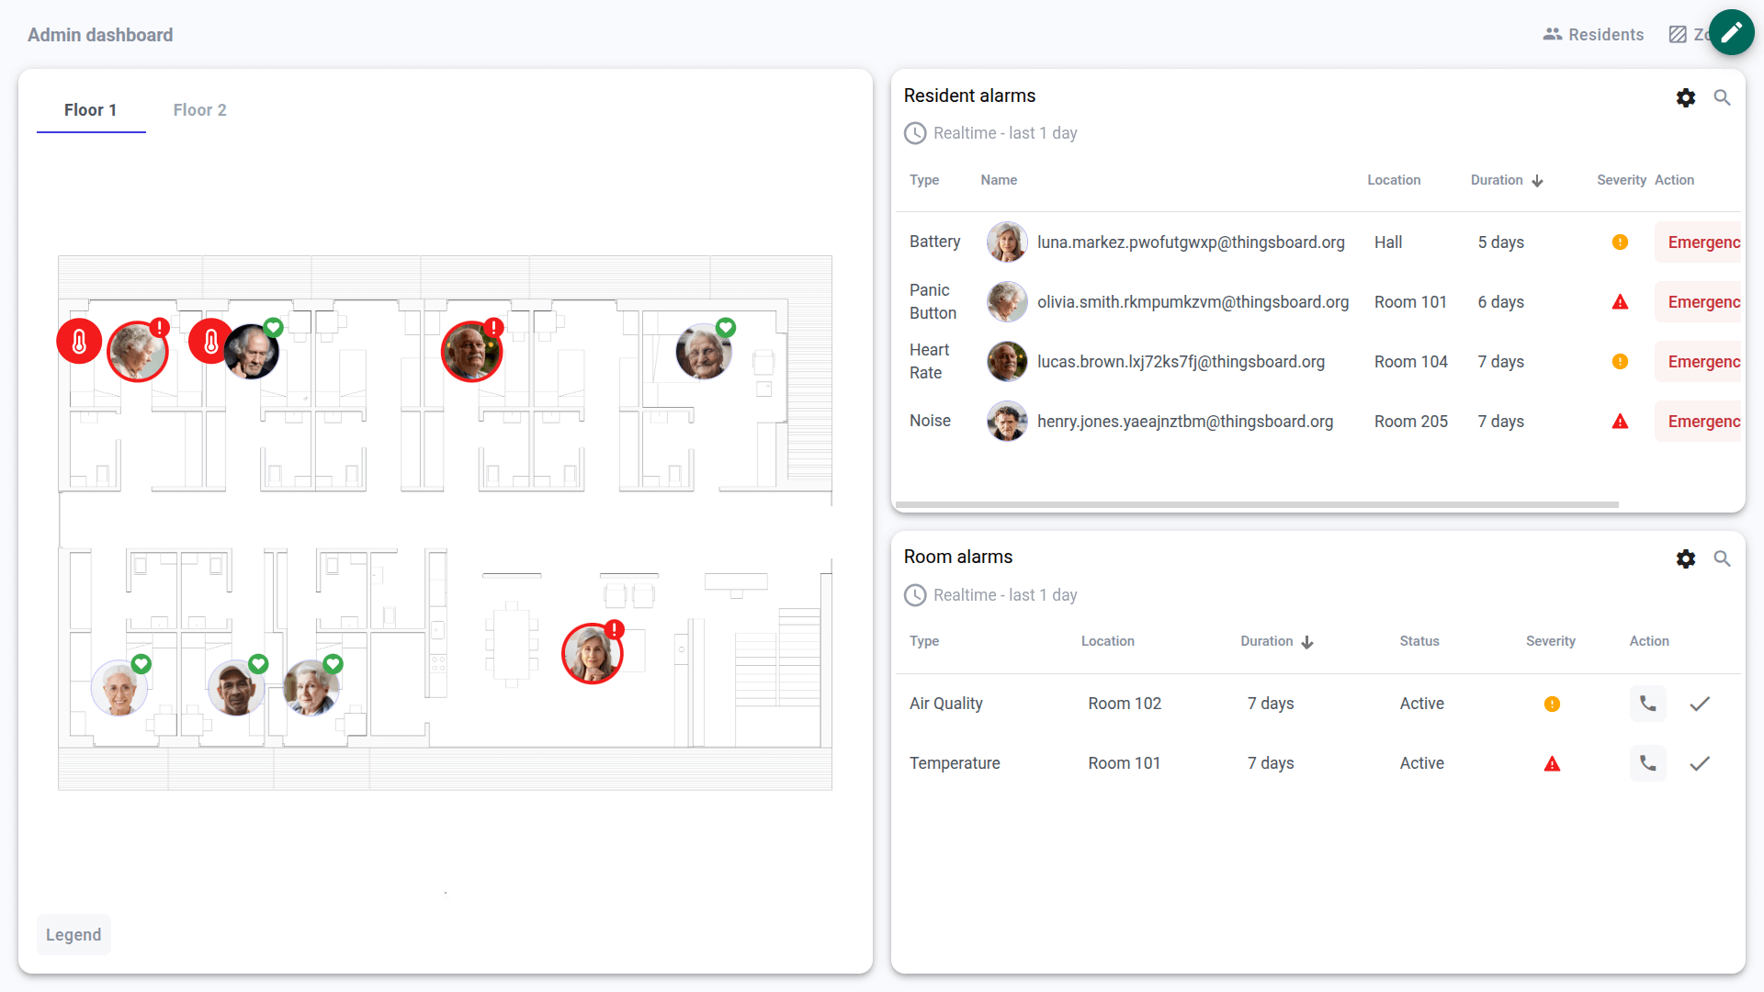The image size is (1764, 992).
Task: Search within Resident alarms
Action: coord(1722,97)
